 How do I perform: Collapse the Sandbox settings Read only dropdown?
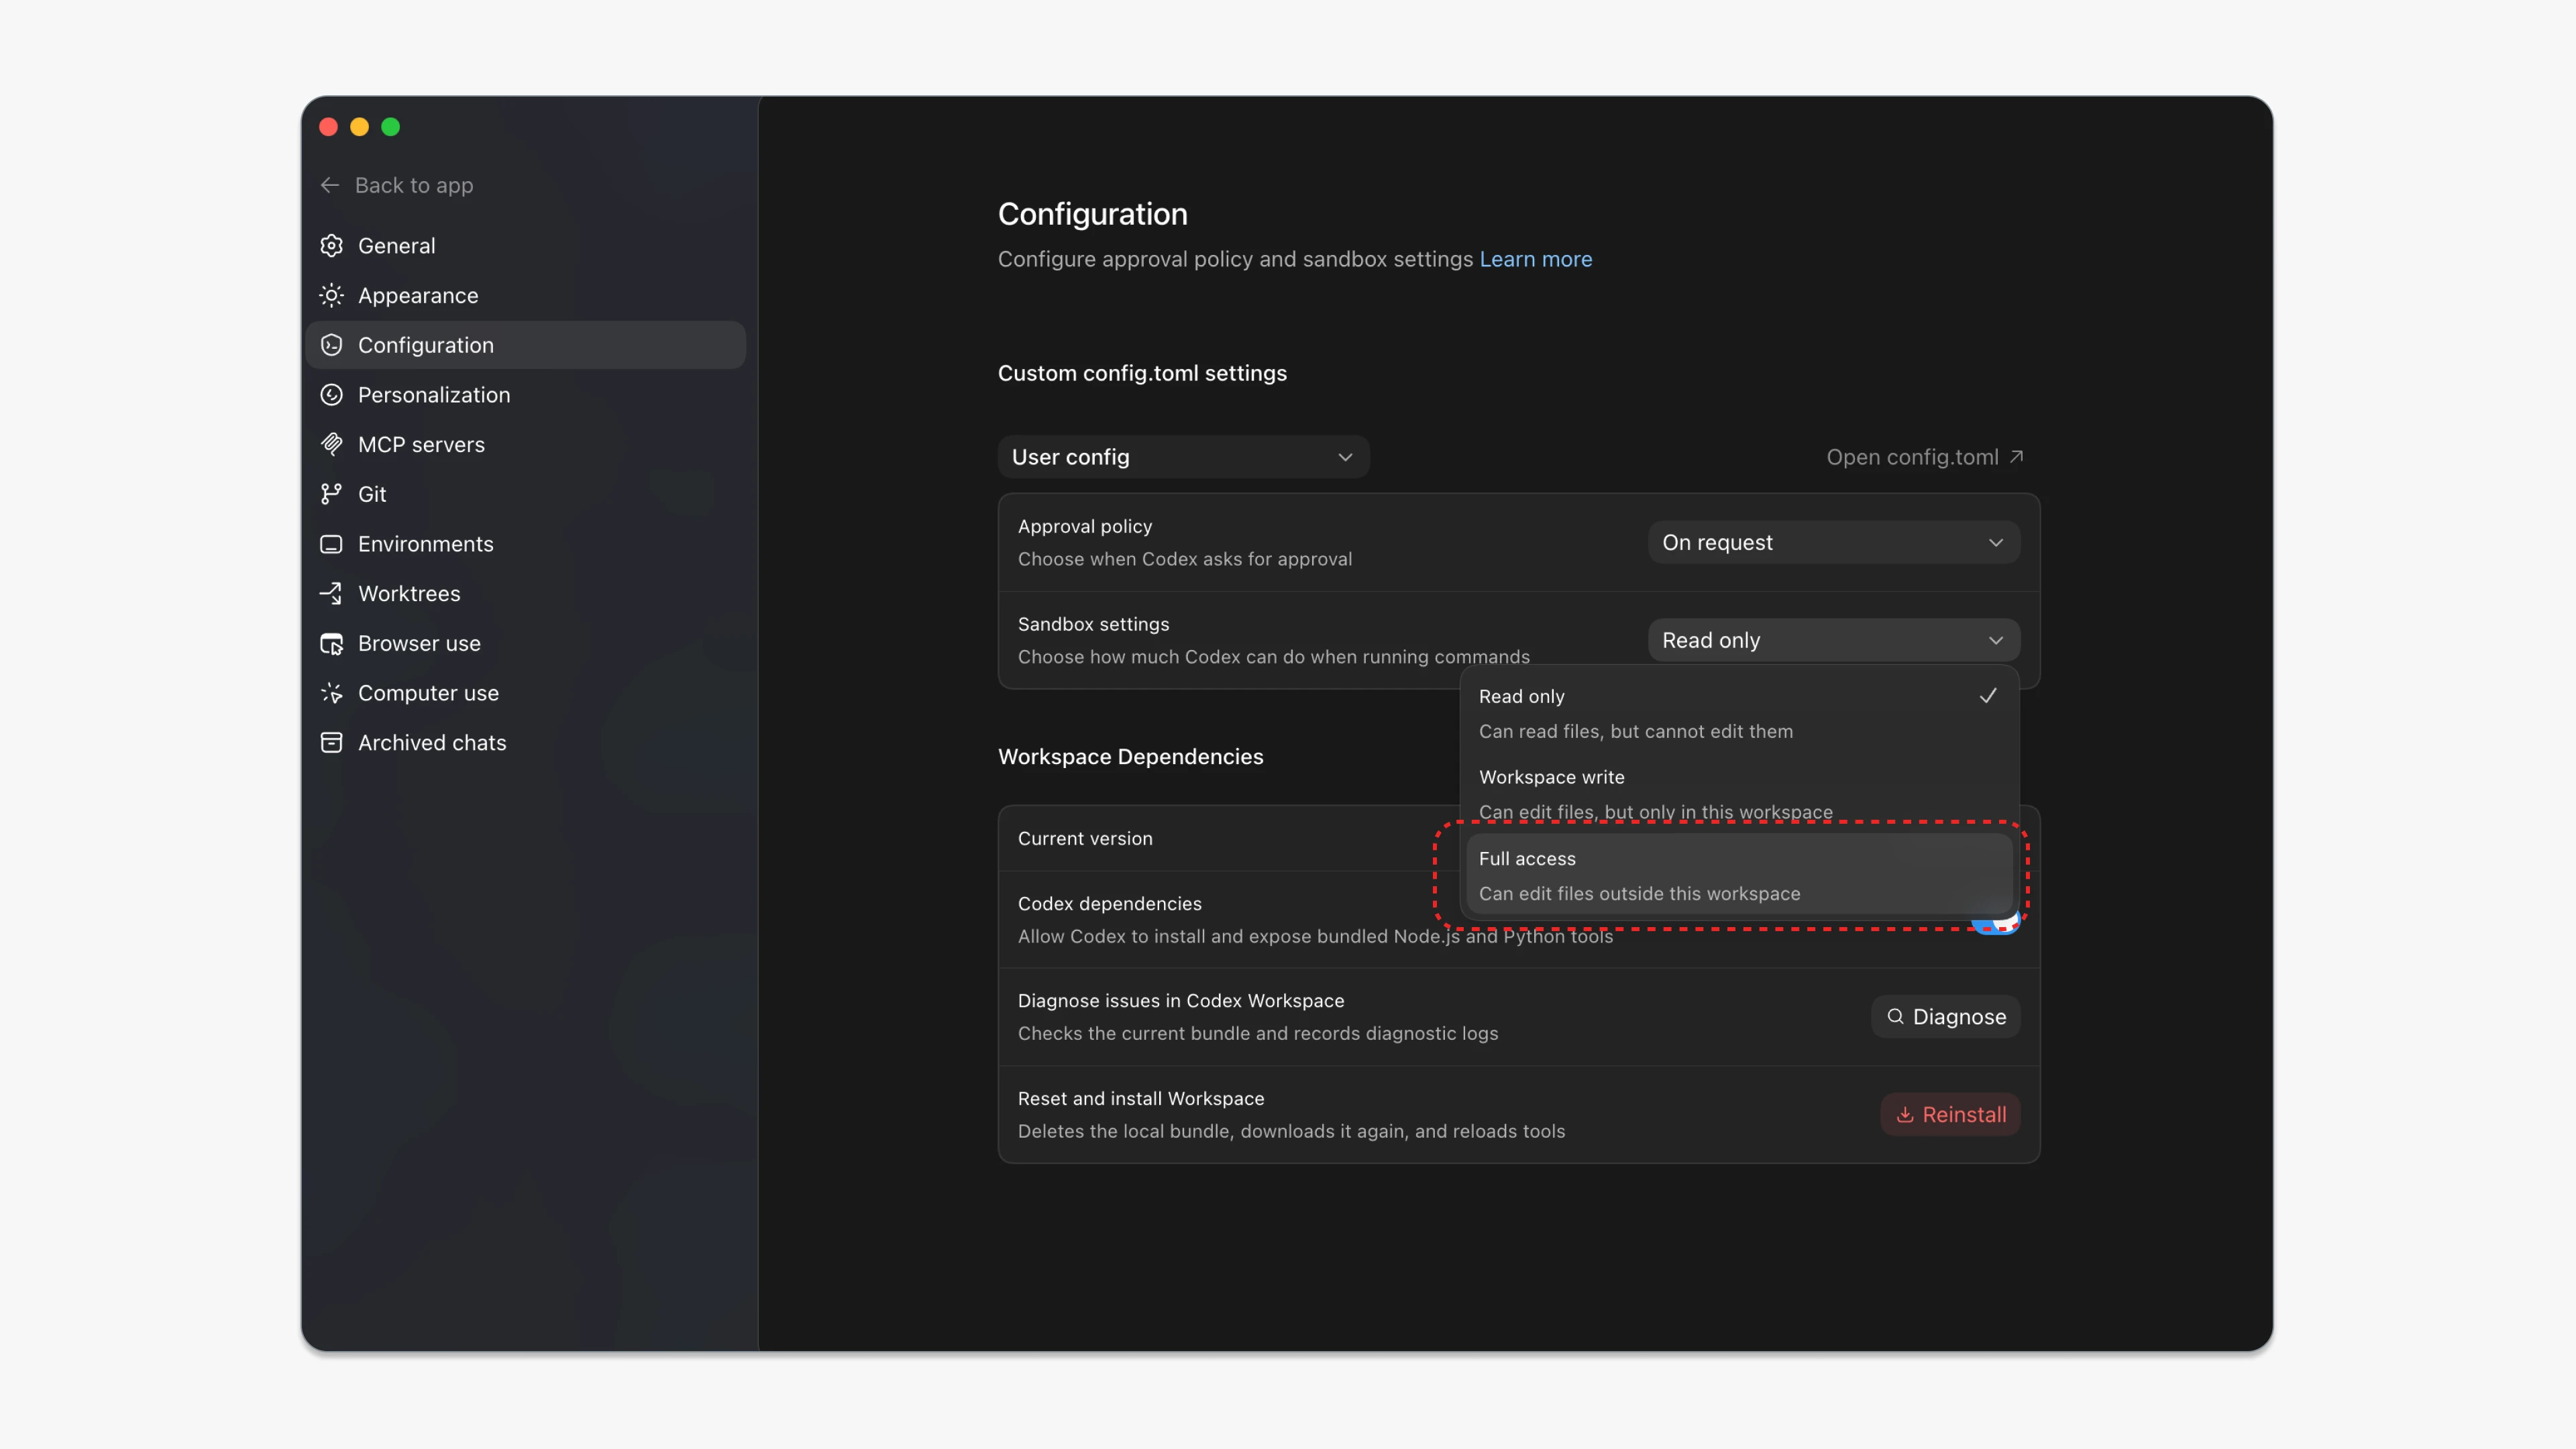1833,640
